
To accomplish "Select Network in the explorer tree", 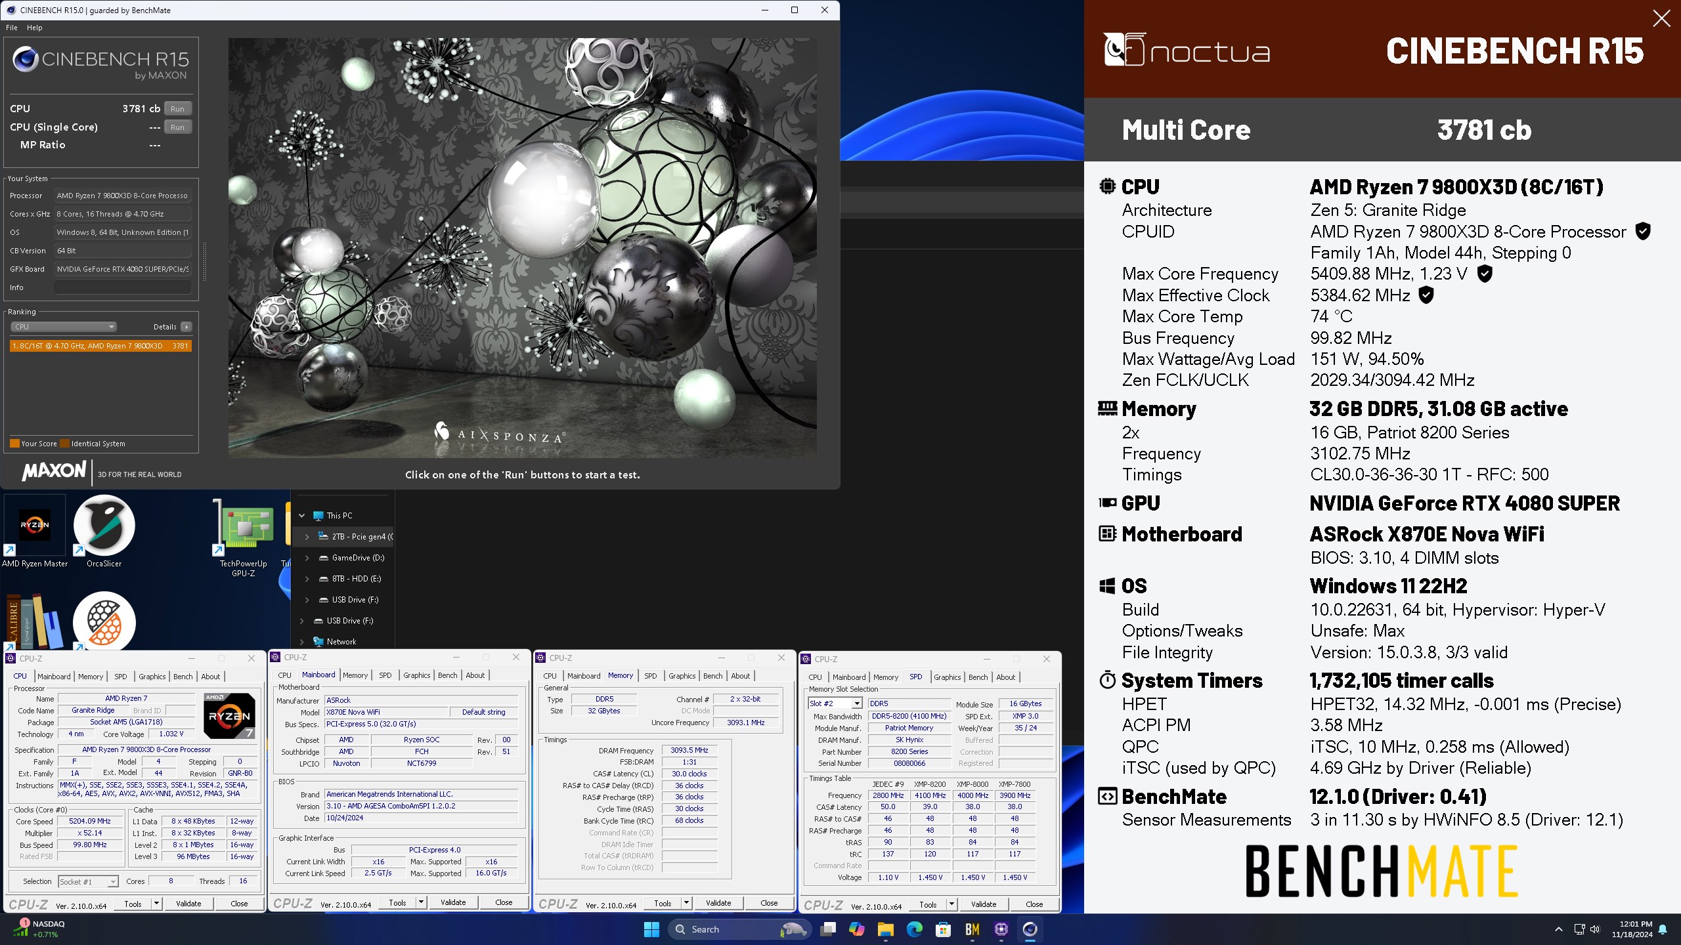I will 341,642.
